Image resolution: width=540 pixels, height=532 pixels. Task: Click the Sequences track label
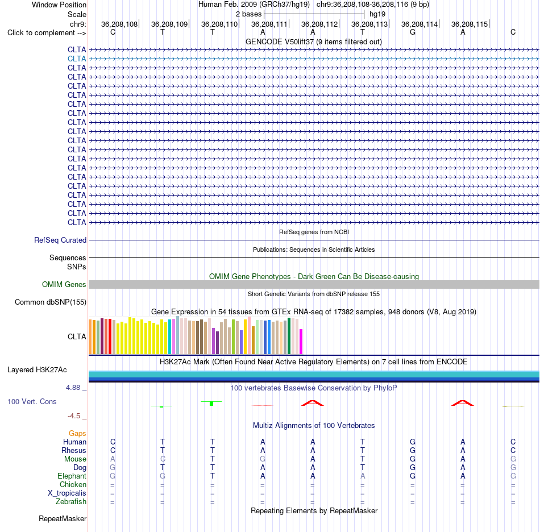tap(68, 257)
